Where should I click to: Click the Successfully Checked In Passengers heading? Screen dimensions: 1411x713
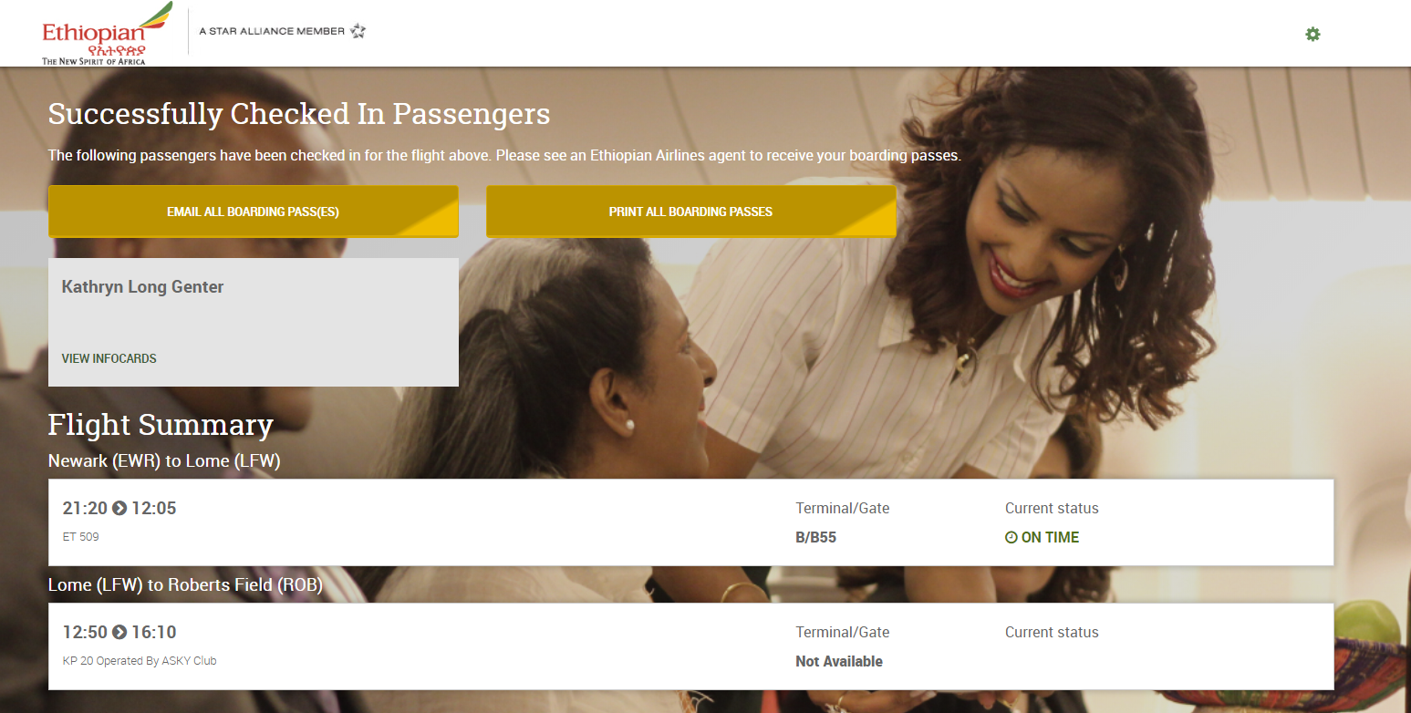tap(299, 114)
